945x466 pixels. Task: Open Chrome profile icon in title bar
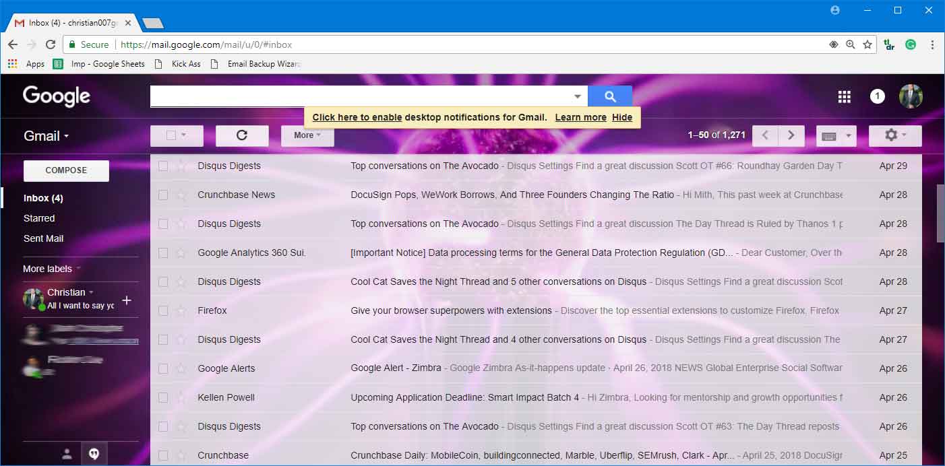point(835,10)
